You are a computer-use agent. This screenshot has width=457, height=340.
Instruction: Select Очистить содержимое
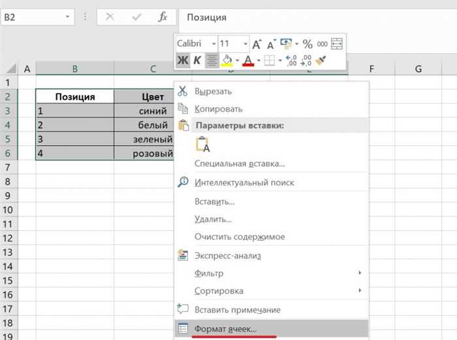coord(272,237)
